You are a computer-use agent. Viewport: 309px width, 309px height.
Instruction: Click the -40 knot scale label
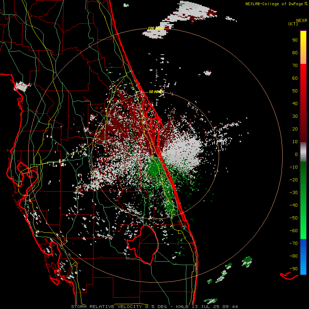pos(294,205)
